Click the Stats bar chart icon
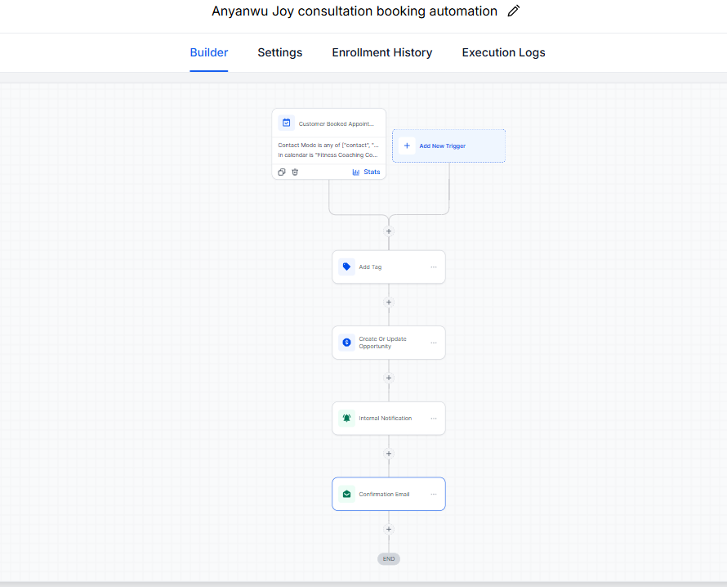727x587 pixels. 355,173
